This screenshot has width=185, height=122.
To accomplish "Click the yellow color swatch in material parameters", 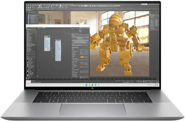I will [x=82, y=57].
